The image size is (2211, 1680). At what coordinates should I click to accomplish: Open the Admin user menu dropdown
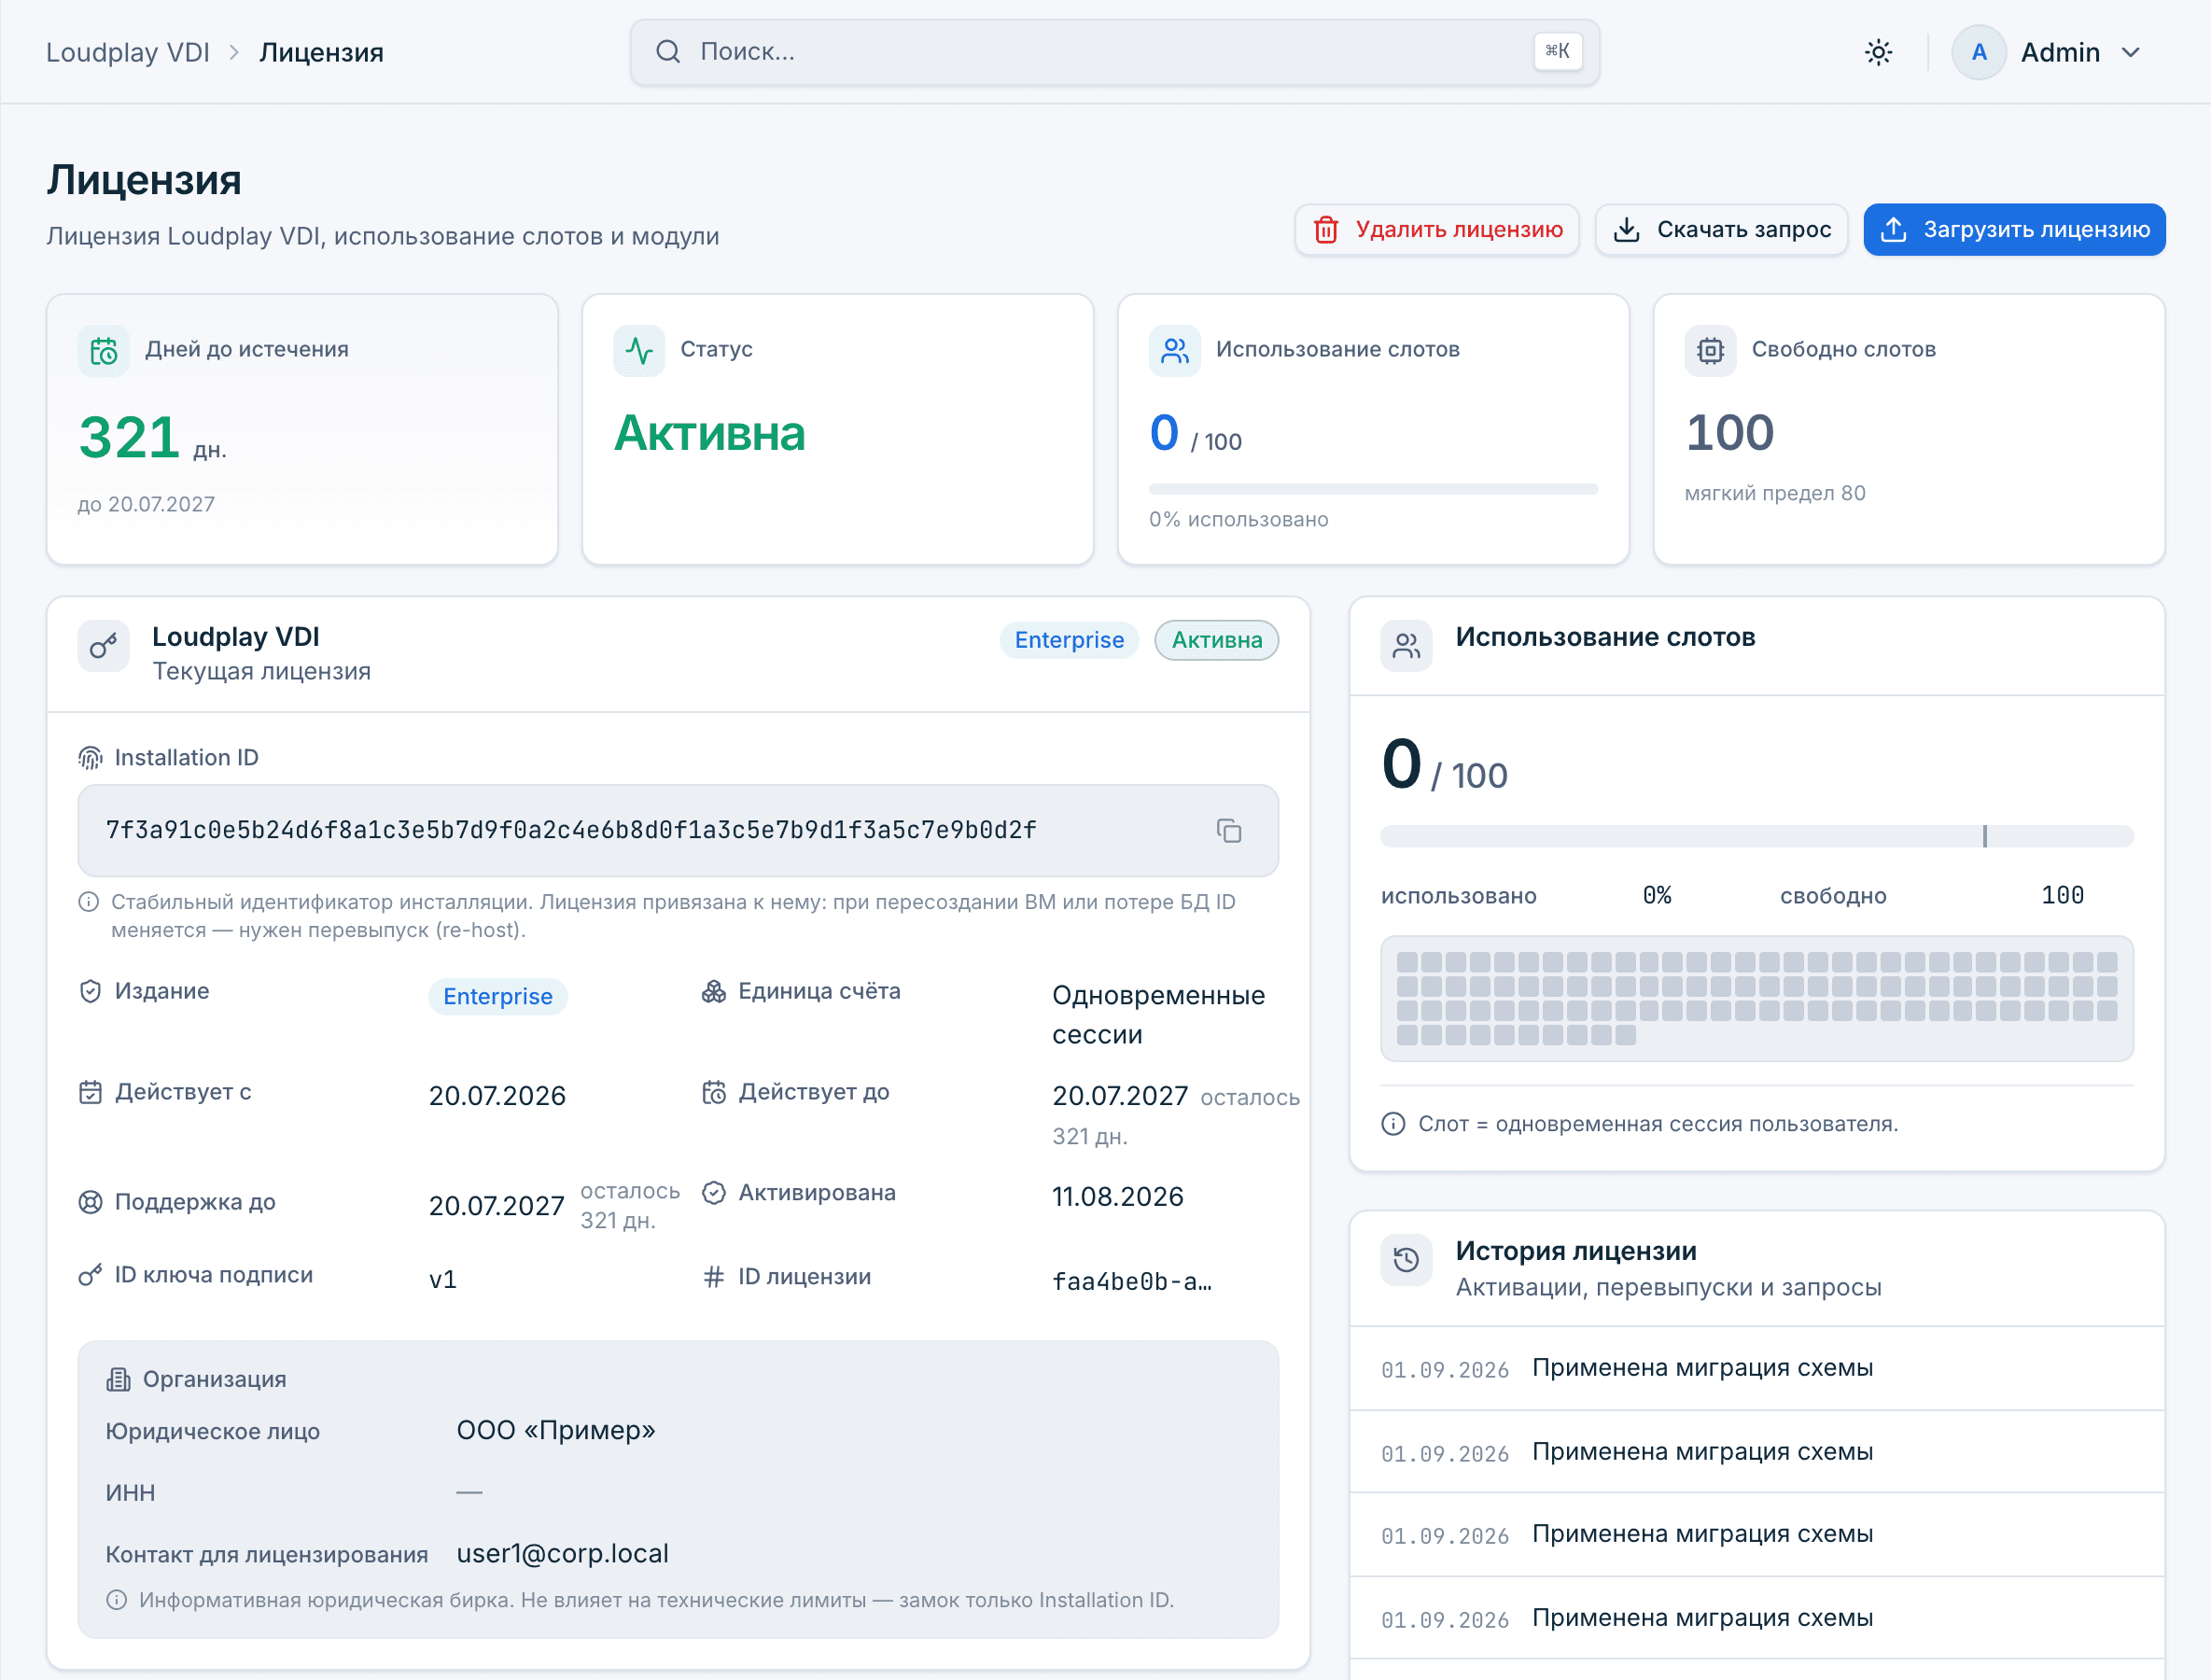2048,52
